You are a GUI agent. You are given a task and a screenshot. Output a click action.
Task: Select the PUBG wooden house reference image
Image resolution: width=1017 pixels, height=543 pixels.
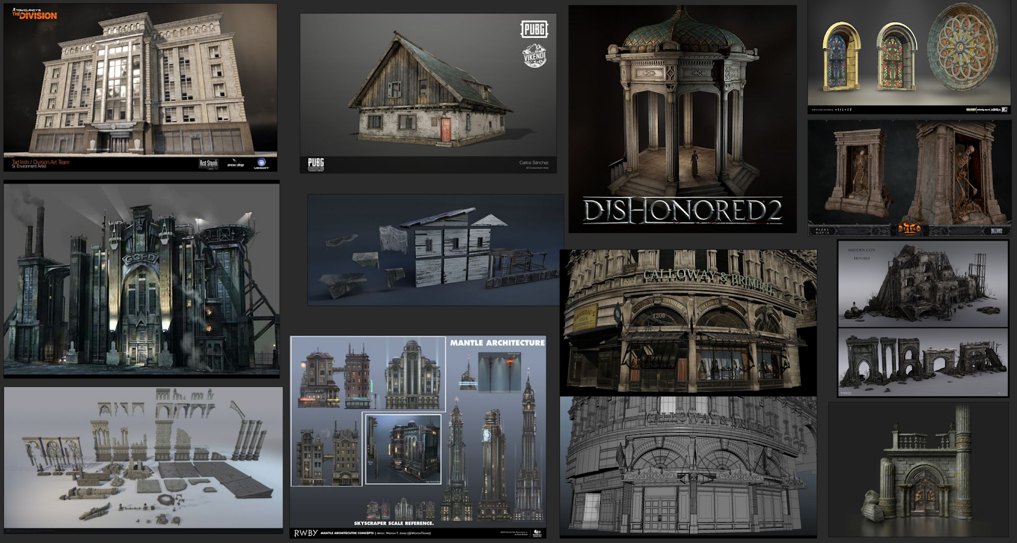click(x=428, y=93)
